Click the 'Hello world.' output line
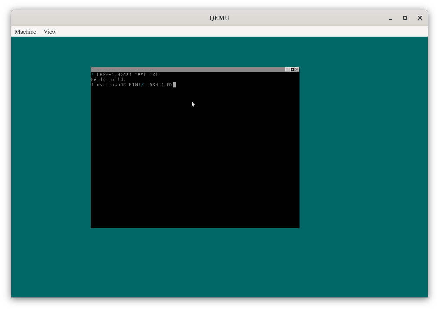 108,79
